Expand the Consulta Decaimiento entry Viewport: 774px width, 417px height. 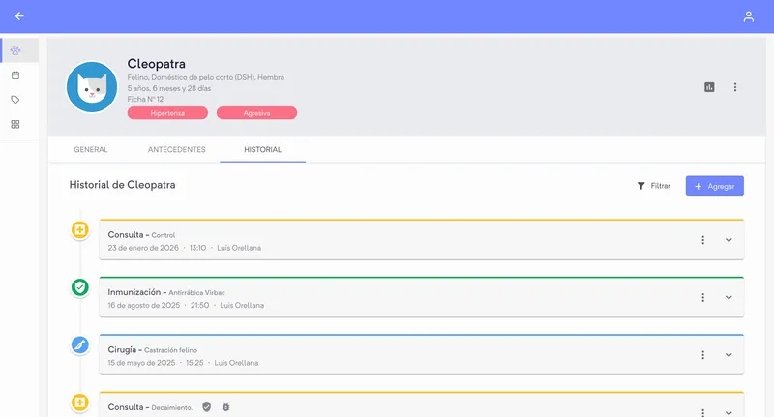tap(729, 412)
